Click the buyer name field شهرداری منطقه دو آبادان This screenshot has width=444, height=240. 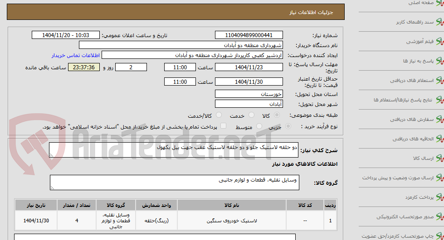click(181, 45)
